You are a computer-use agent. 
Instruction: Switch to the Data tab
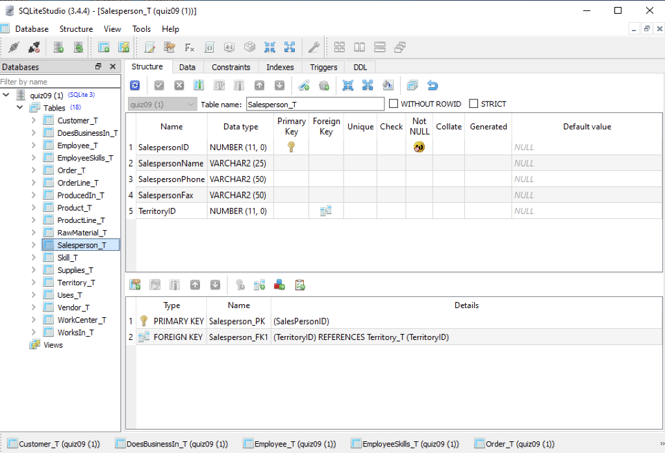pos(187,66)
